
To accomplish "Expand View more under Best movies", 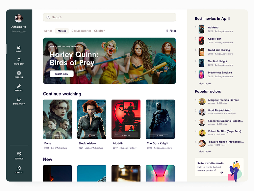I will 204,83.
